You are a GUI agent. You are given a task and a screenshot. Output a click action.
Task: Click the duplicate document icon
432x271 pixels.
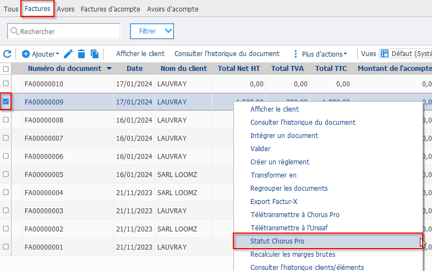click(95, 54)
